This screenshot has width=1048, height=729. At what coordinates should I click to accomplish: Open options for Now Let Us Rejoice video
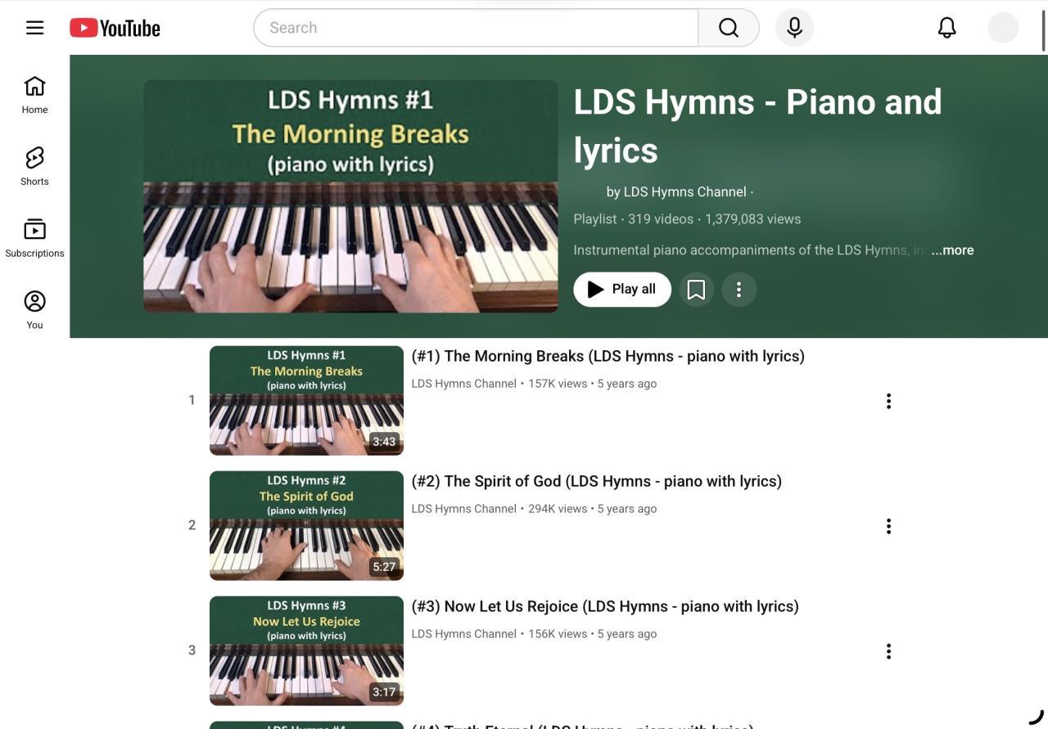pyautogui.click(x=888, y=651)
